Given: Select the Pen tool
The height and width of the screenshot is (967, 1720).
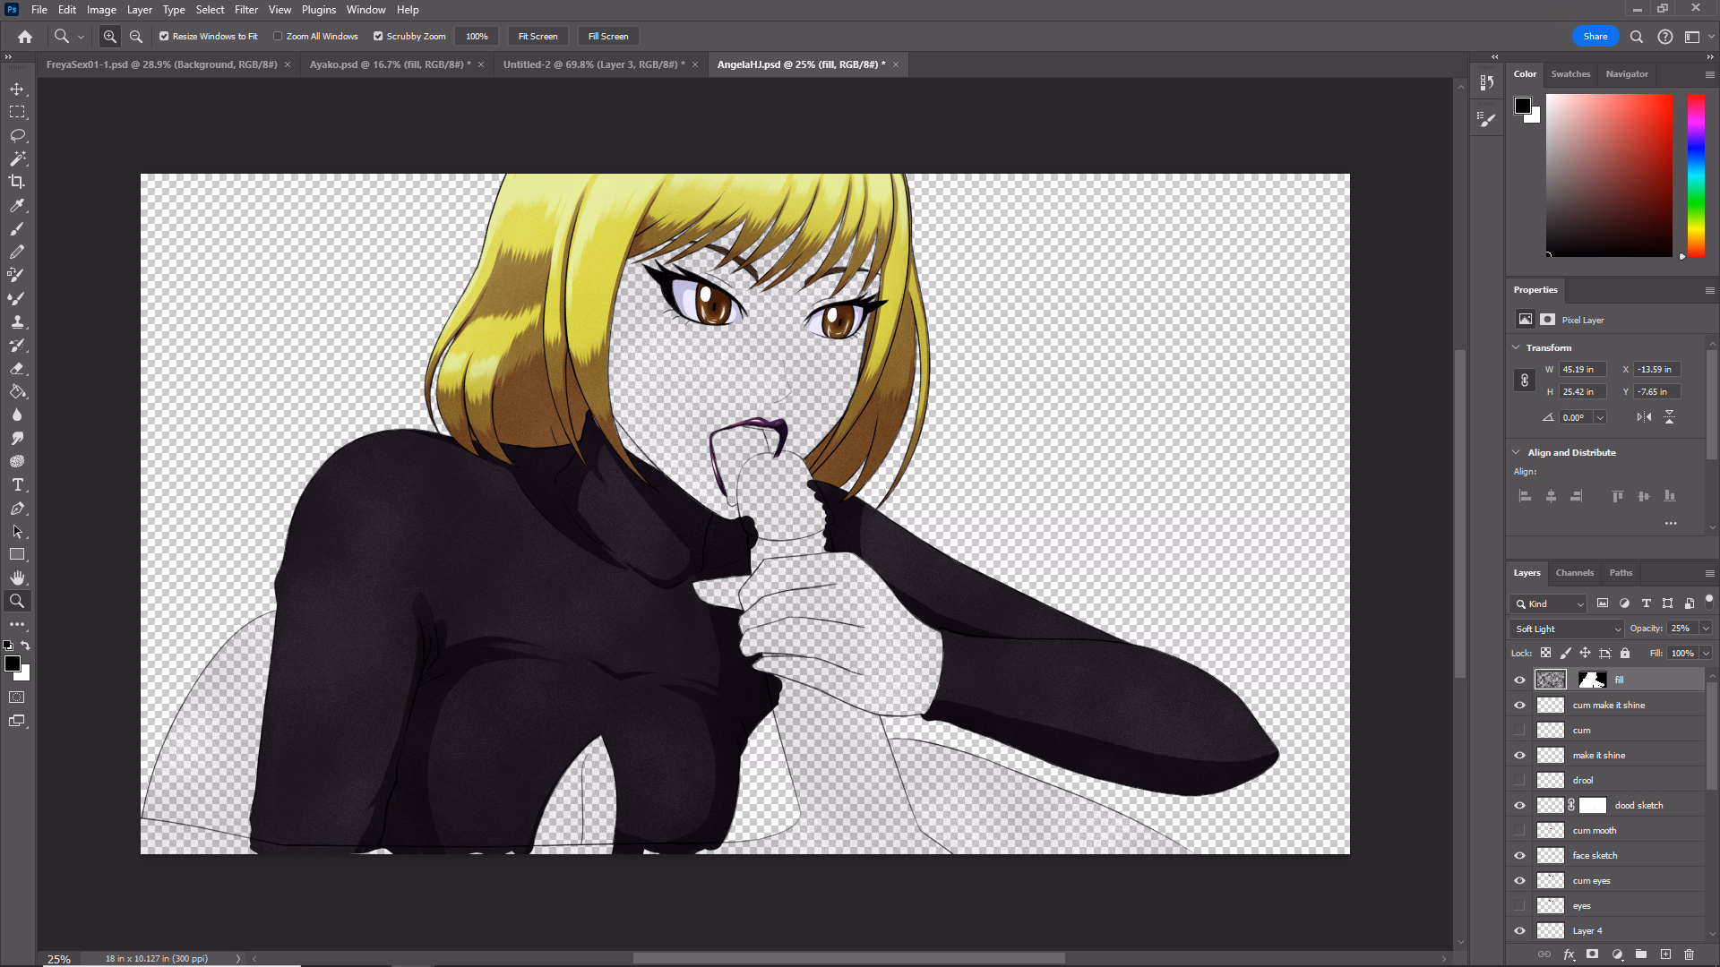Looking at the screenshot, I should pyautogui.click(x=17, y=508).
